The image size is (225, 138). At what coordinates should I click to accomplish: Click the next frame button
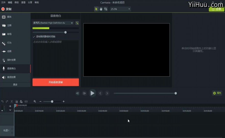click(84, 93)
